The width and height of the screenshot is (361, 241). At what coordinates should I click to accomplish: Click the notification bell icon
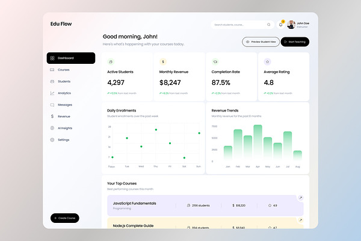pos(280,25)
